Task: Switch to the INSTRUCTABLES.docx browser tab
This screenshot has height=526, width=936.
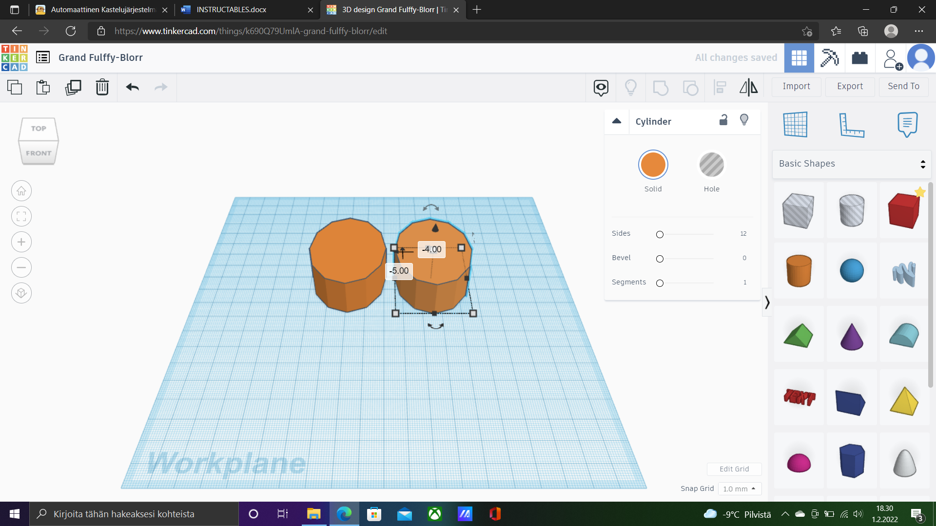Action: [x=232, y=10]
